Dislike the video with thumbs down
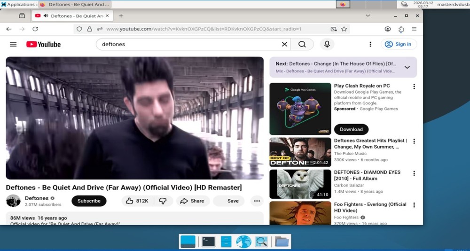 (x=163, y=201)
